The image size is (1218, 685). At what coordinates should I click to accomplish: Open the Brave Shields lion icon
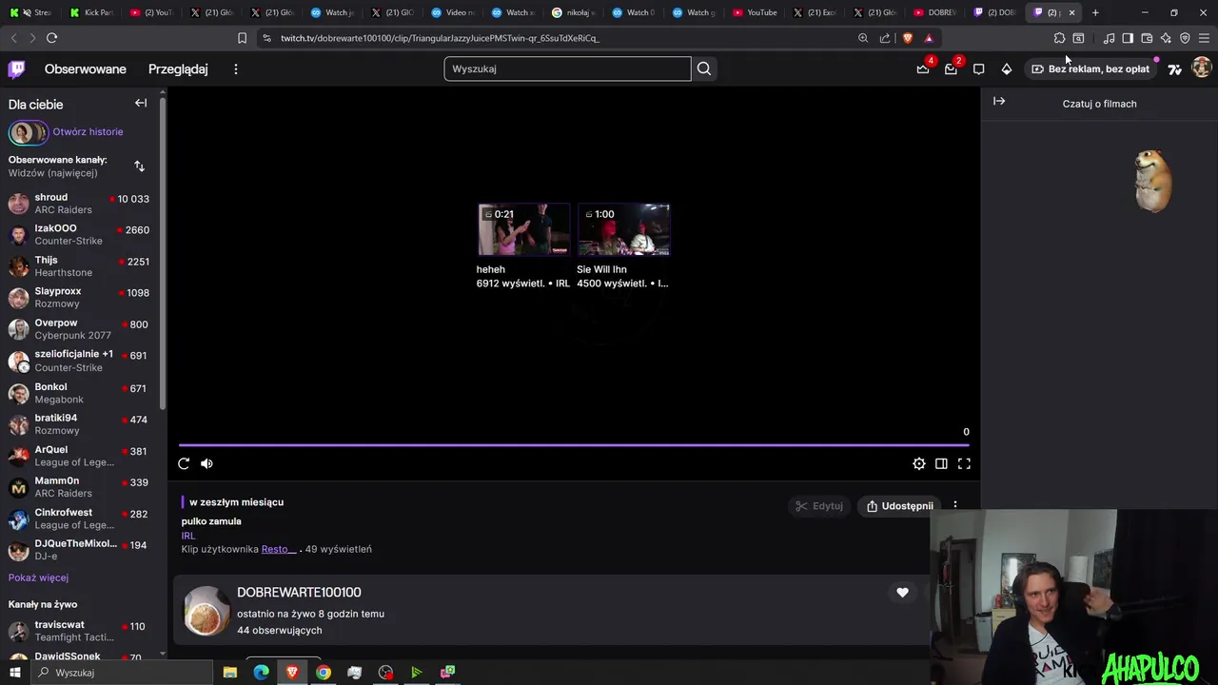click(x=907, y=38)
